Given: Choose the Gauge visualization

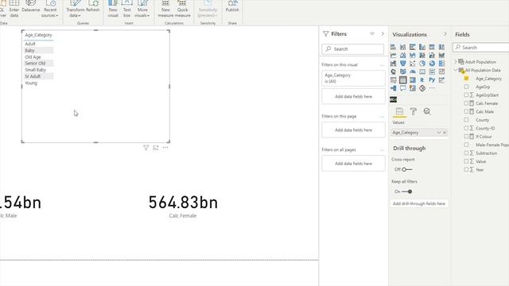Looking at the screenshot, I should pyautogui.click(x=413, y=71).
